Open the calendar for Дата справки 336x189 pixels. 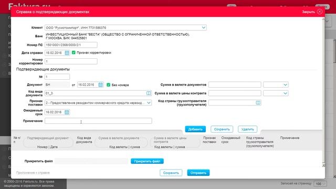tap(67, 52)
